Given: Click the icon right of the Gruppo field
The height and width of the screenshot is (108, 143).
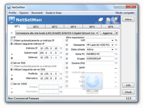Looking at the screenshot, I should pos(116,58).
